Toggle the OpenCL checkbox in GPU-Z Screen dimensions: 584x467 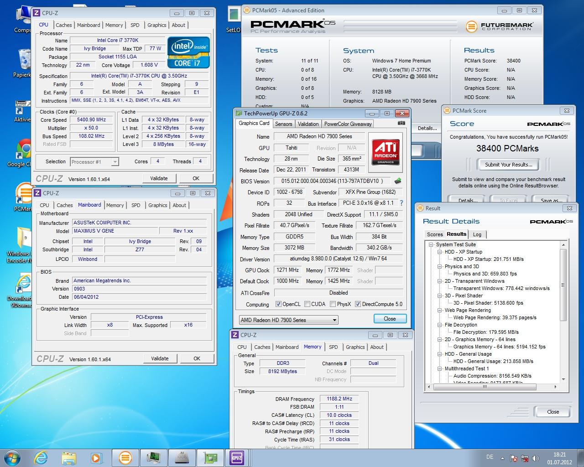pyautogui.click(x=279, y=304)
